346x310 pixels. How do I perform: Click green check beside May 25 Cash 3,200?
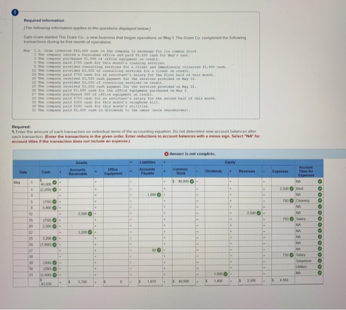54,239
